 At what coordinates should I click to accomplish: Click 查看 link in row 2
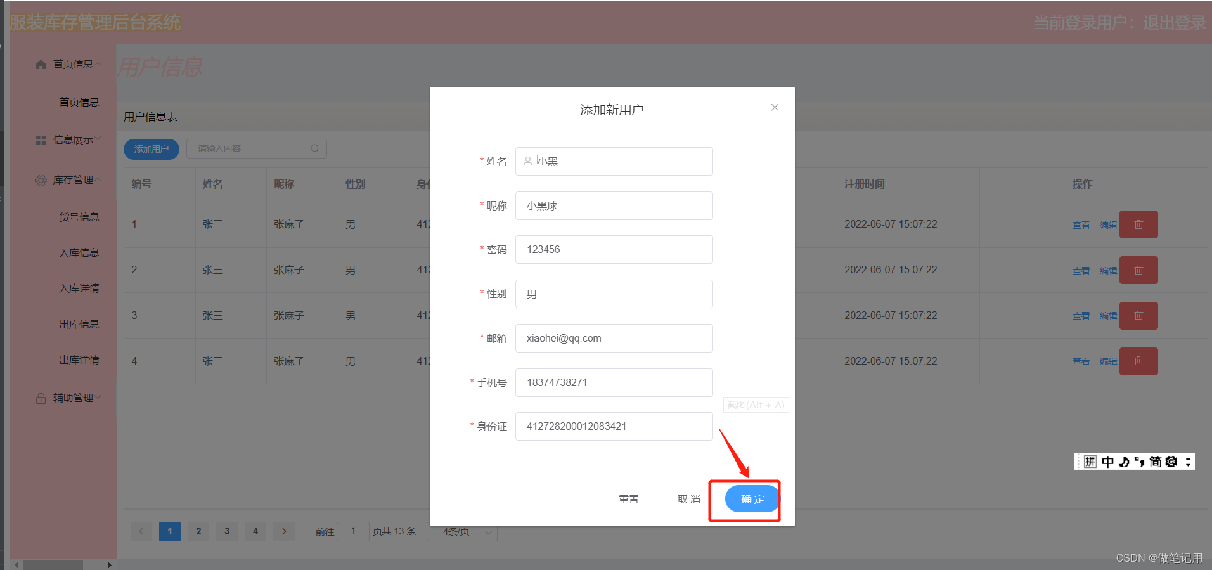[x=1081, y=271]
